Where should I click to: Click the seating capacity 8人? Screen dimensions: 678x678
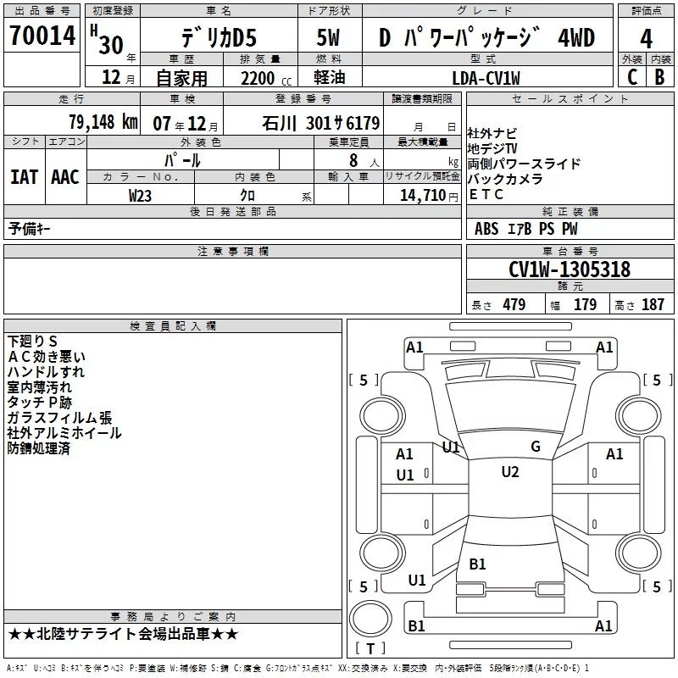click(364, 160)
